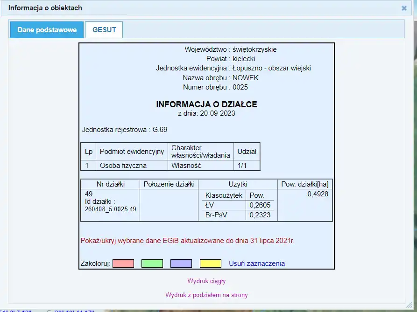Switch to the GESUT tab
Viewport: 417px width, 312px height.
click(104, 29)
